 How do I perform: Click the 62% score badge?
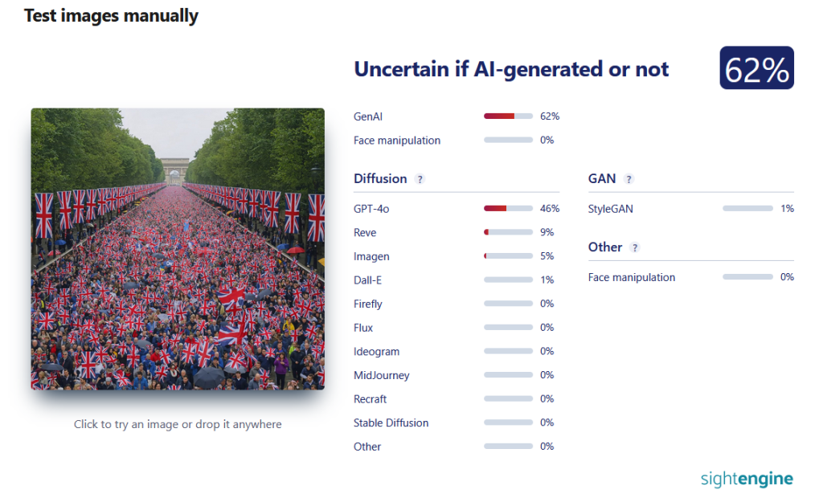point(756,68)
